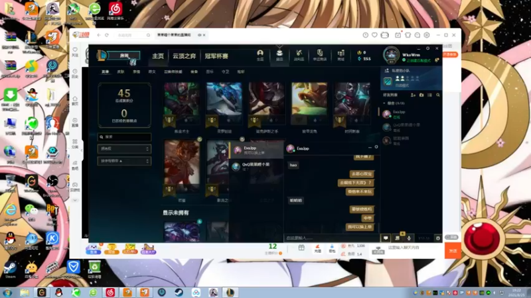The height and width of the screenshot is (298, 531).
Task: Select the yellow creature champion thumbnail
Action: point(309,105)
